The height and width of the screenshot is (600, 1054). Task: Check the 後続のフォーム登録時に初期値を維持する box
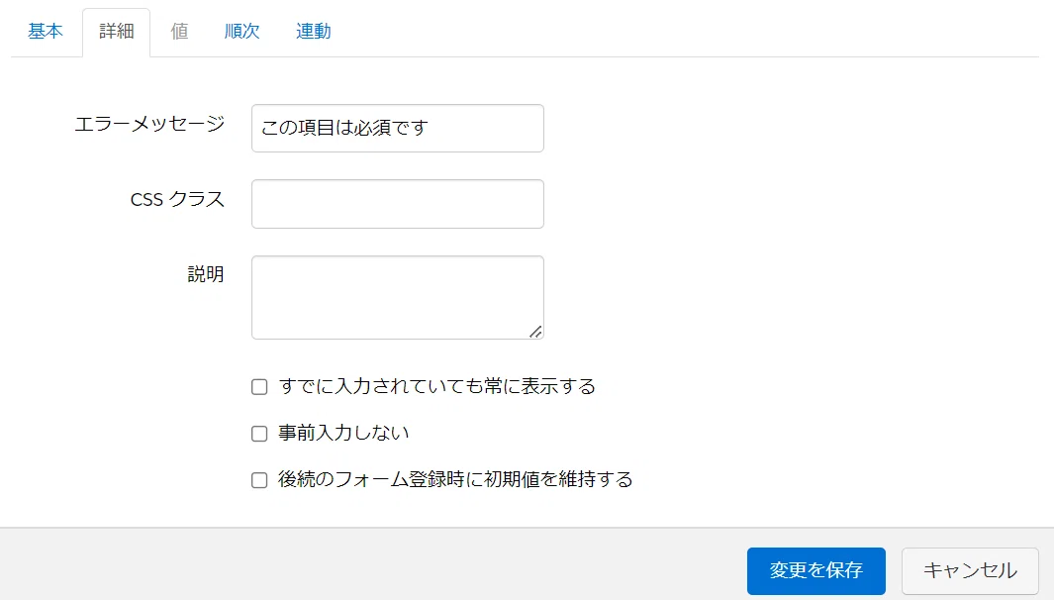[x=260, y=480]
